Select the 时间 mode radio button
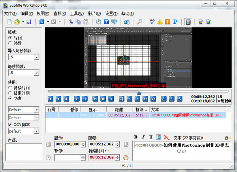The width and height of the screenshot is (237, 172). pyautogui.click(x=10, y=37)
